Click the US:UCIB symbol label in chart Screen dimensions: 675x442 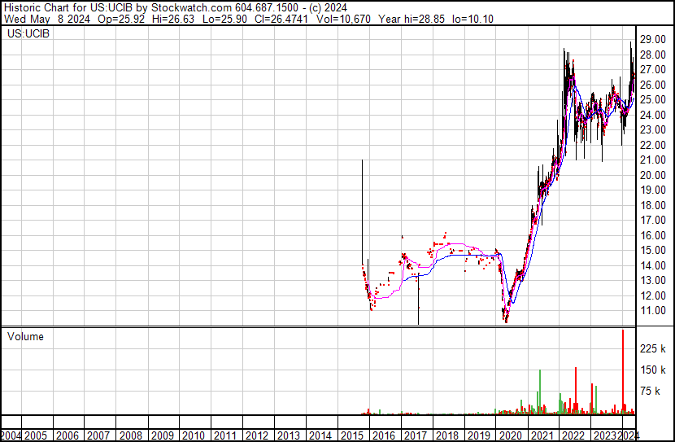coord(28,33)
